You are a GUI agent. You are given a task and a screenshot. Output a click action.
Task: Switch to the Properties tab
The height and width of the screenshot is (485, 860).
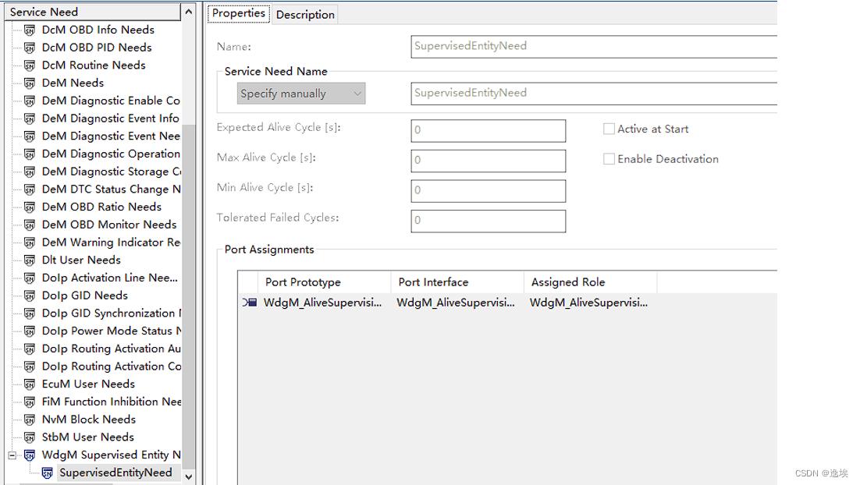(x=238, y=13)
